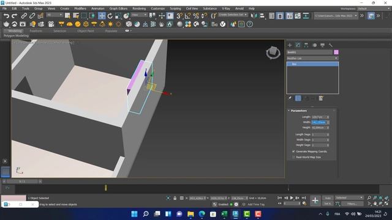Viewport: 392px width, 220px height.
Task: Open the Select by Name dialog icon
Action: coord(76,16)
